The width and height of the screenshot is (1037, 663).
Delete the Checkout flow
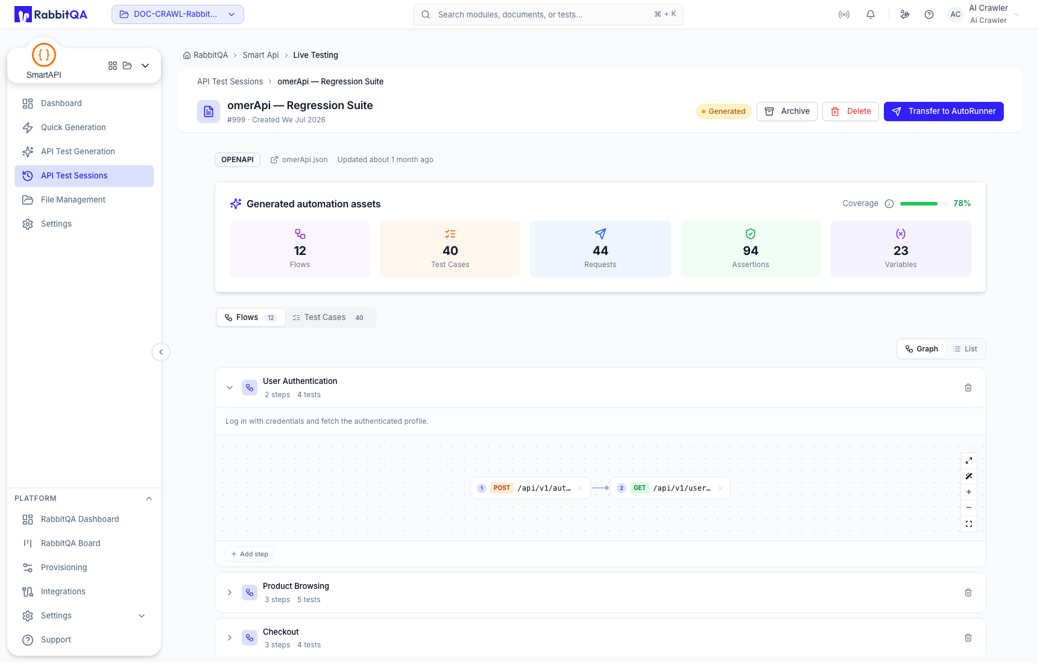pyautogui.click(x=968, y=638)
